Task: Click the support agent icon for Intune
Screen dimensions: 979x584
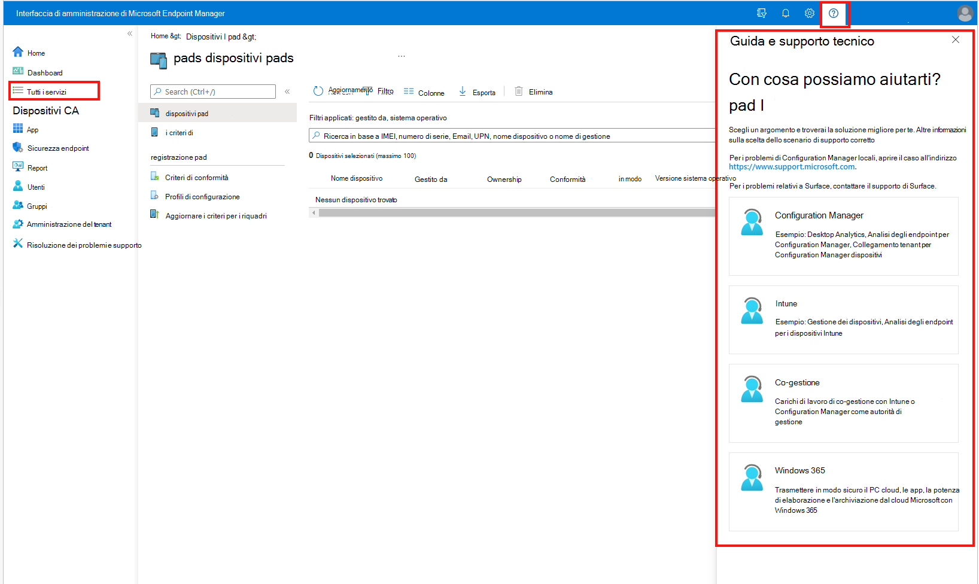Action: [x=752, y=311]
